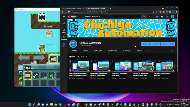Start voice search with the microphone
This screenshot has width=190, height=107.
pos(150,17)
